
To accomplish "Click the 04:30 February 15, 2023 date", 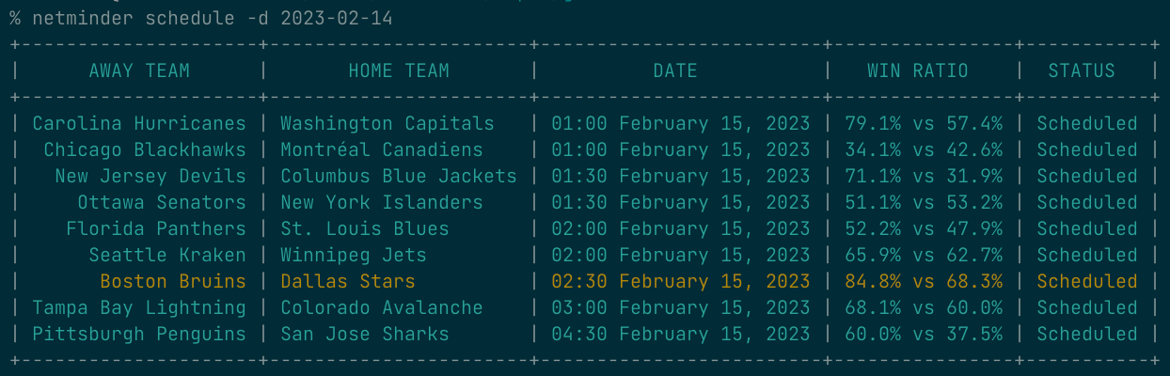I will (x=681, y=334).
